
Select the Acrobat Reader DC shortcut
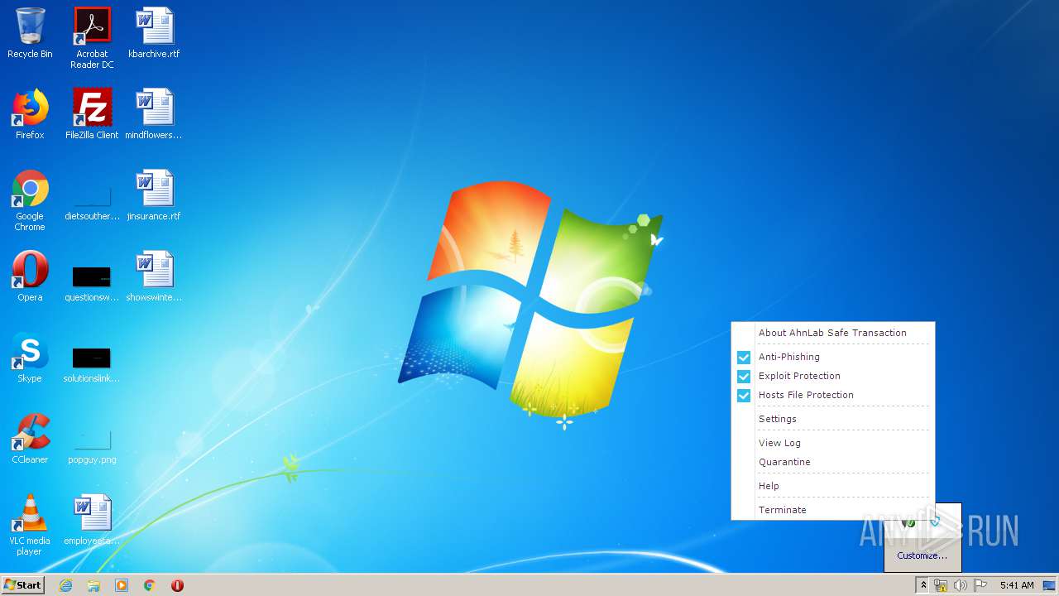click(92, 38)
